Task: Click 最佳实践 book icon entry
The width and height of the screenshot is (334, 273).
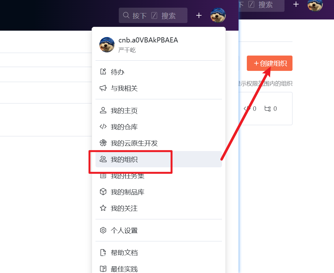Action: point(124,269)
